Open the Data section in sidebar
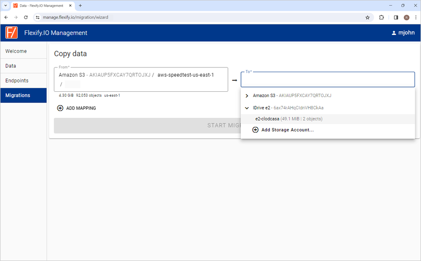 [23, 66]
